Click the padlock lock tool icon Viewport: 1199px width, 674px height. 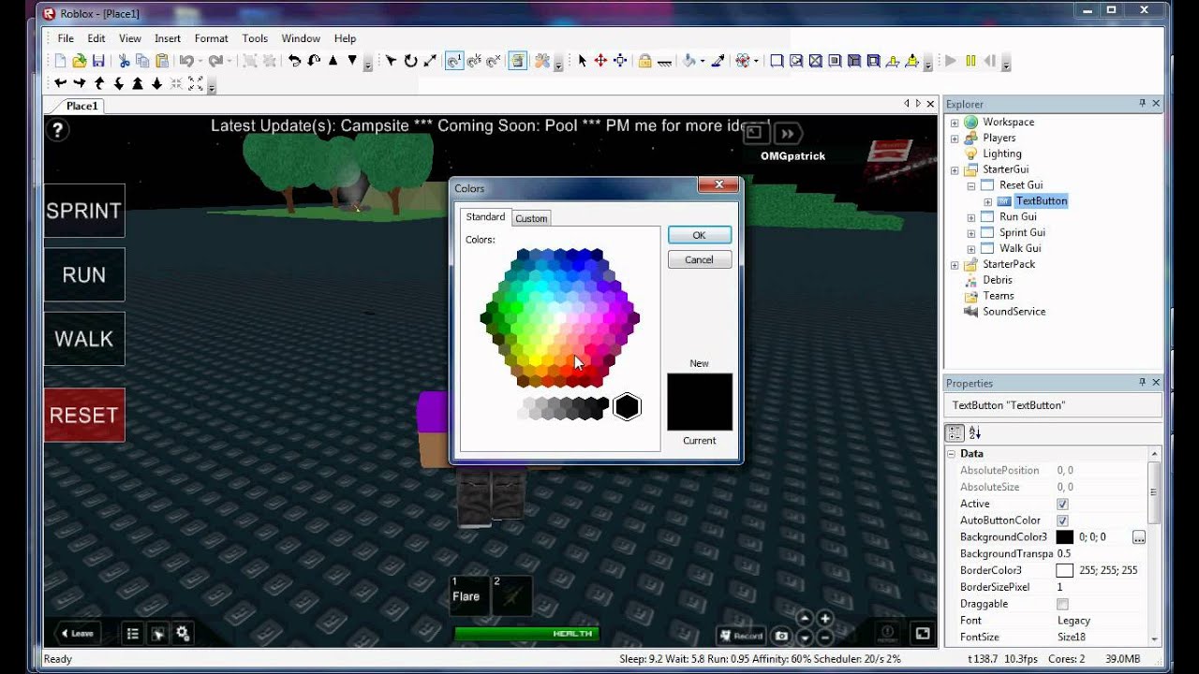click(x=644, y=61)
